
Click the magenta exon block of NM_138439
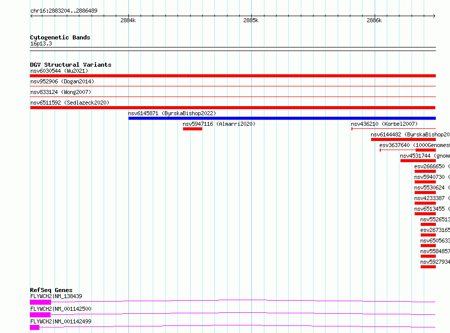40,302
